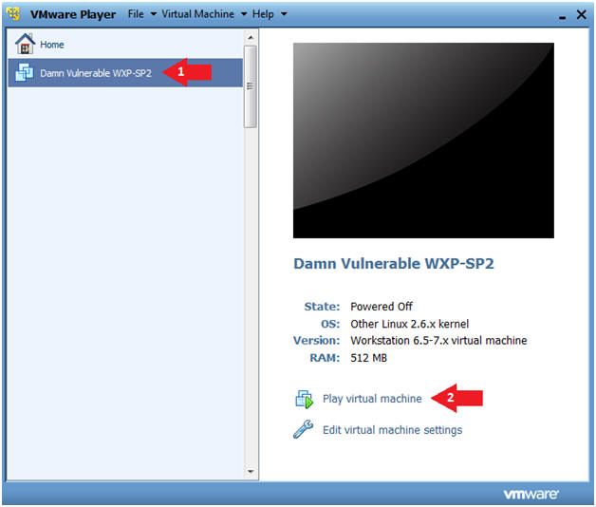Click the Other Linux 2.6.x kernel value

click(409, 324)
